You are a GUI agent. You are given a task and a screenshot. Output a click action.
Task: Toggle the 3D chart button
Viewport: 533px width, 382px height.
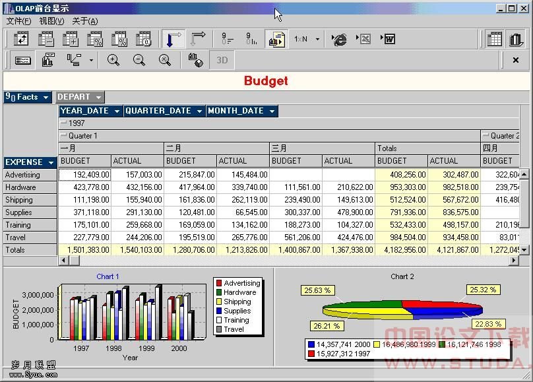click(222, 60)
